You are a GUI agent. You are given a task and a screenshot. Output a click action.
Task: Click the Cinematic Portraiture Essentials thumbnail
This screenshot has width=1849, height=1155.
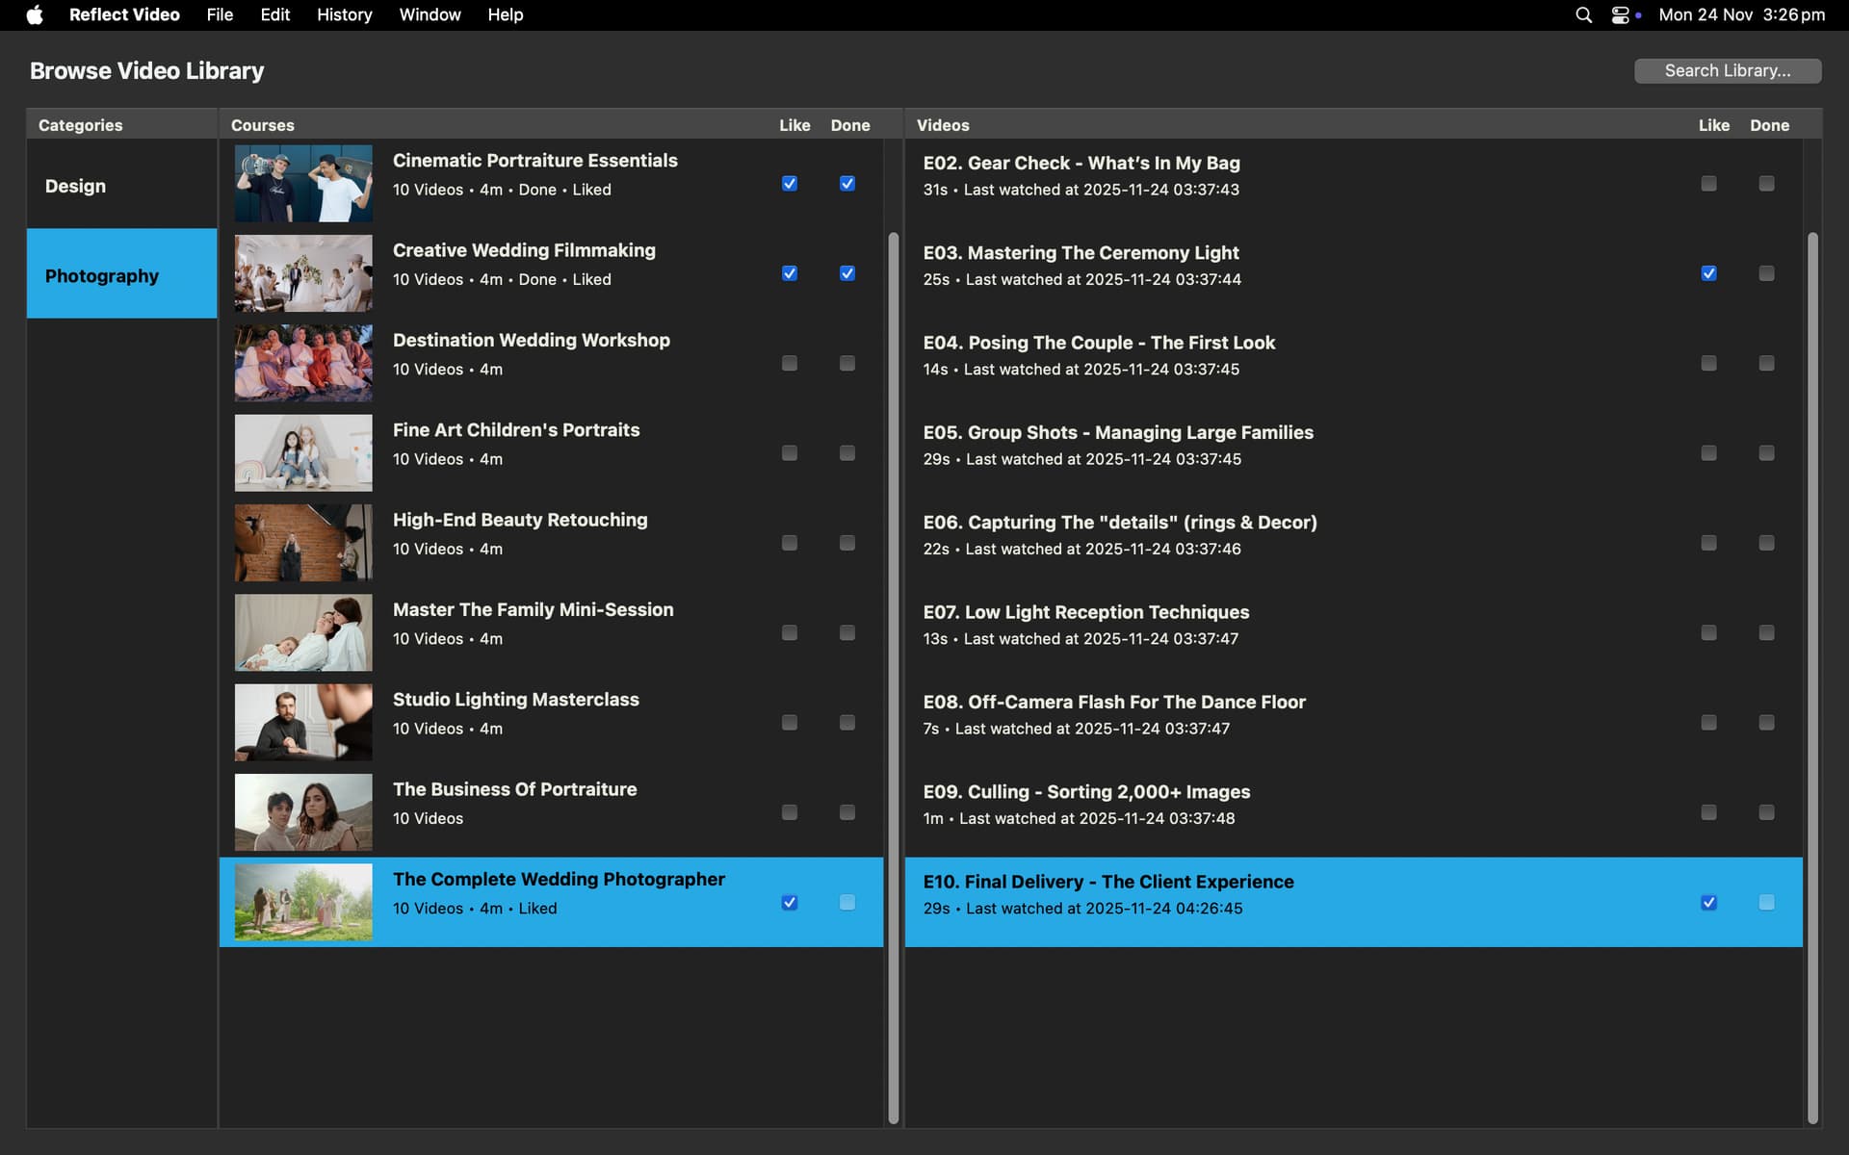[303, 183]
